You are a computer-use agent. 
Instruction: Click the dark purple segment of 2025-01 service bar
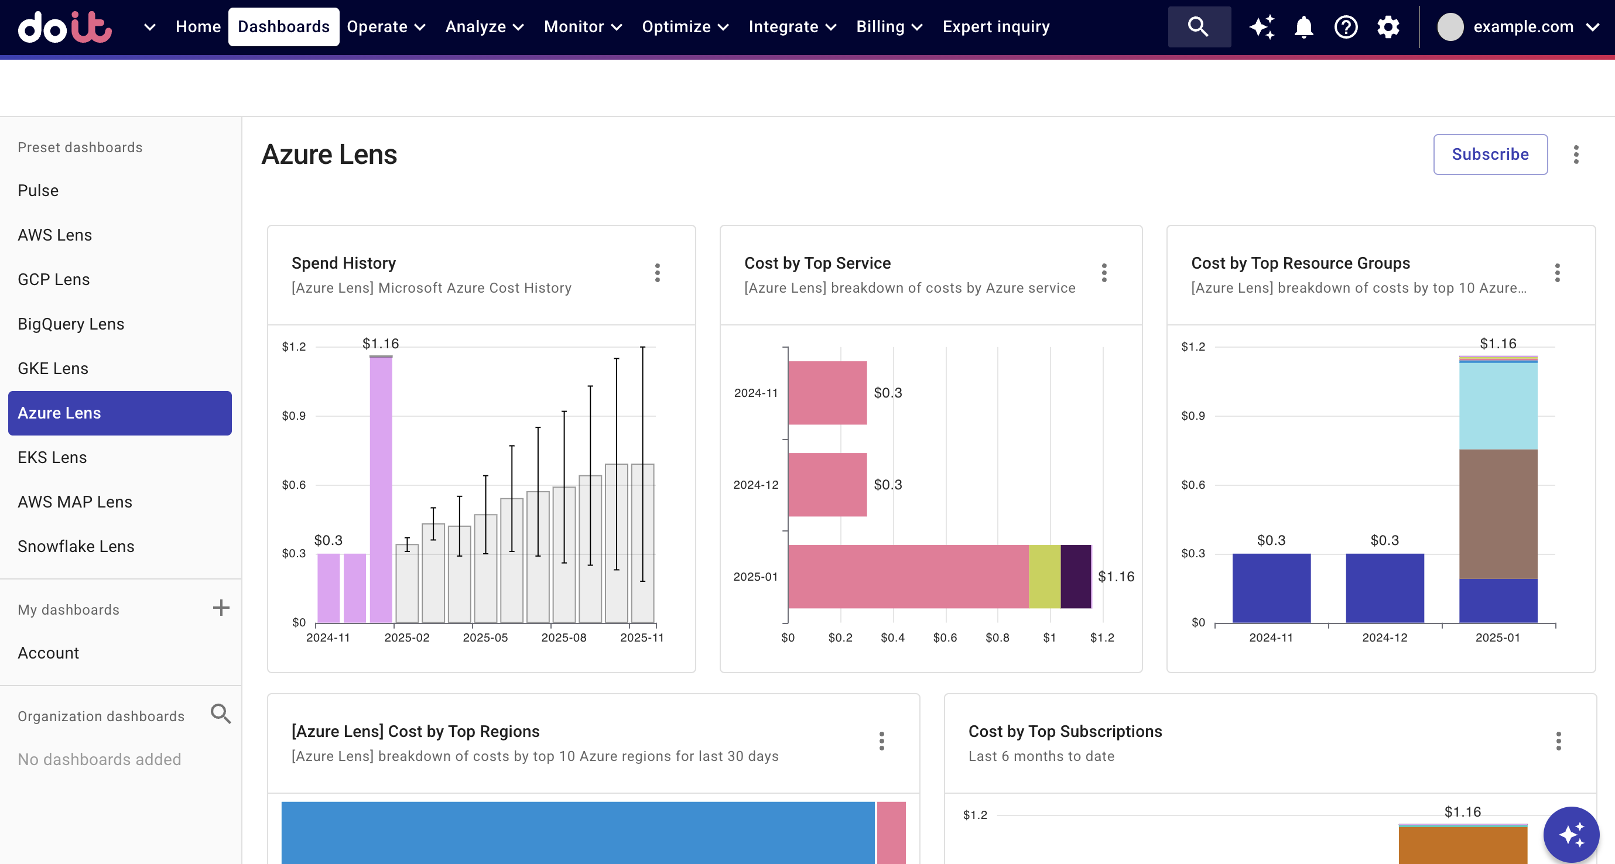1076,577
